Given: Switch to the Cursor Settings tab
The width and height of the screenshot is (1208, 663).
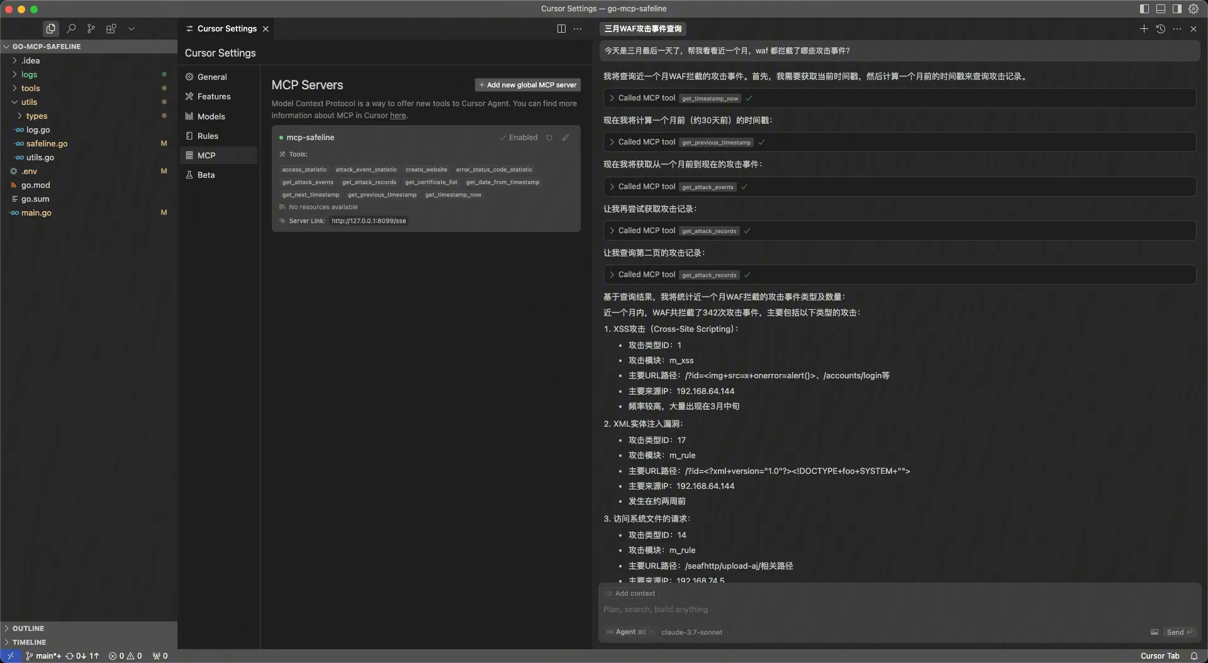Looking at the screenshot, I should (x=226, y=29).
